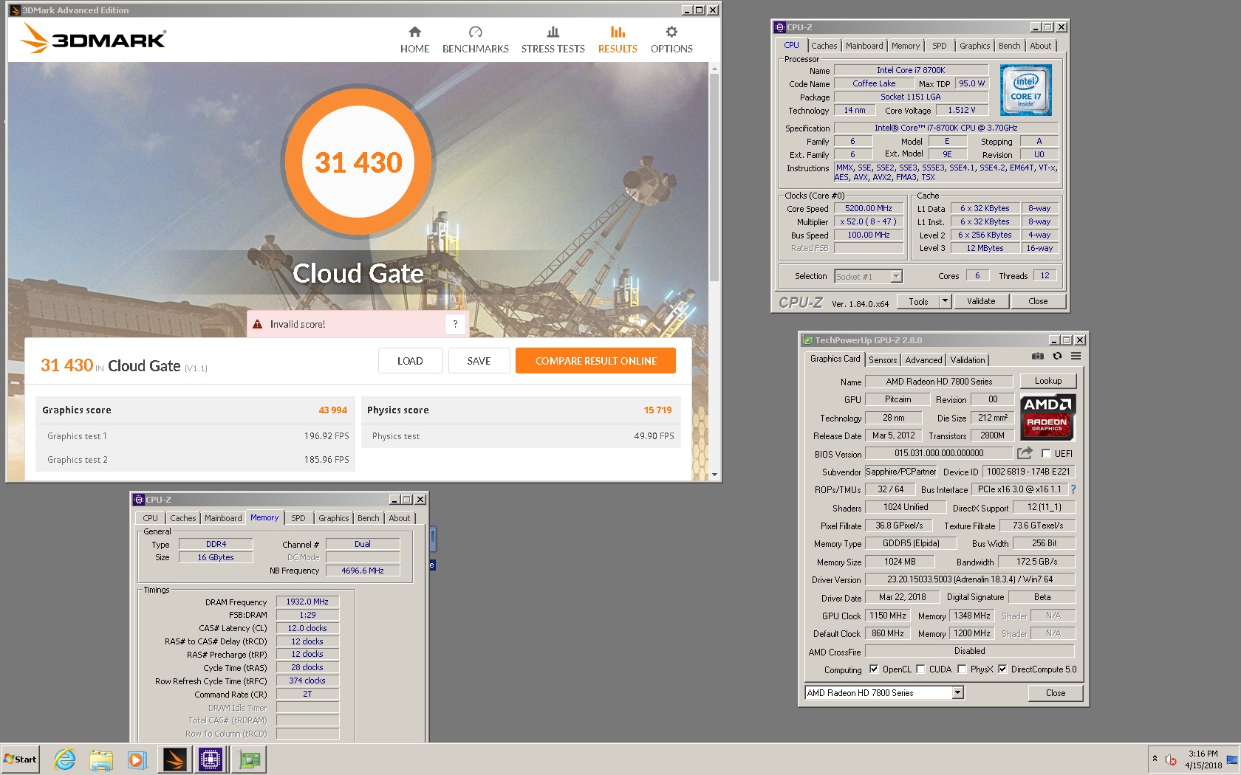The image size is (1241, 775).
Task: Click the DRAM Frequency 1932.0 MHz field
Action: pyautogui.click(x=307, y=602)
